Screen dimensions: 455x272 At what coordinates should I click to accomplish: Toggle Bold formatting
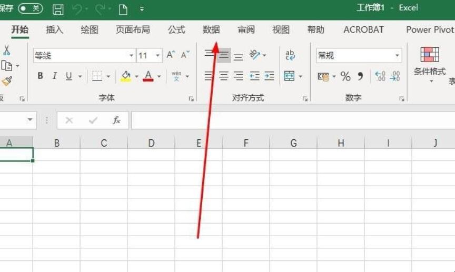(41, 76)
